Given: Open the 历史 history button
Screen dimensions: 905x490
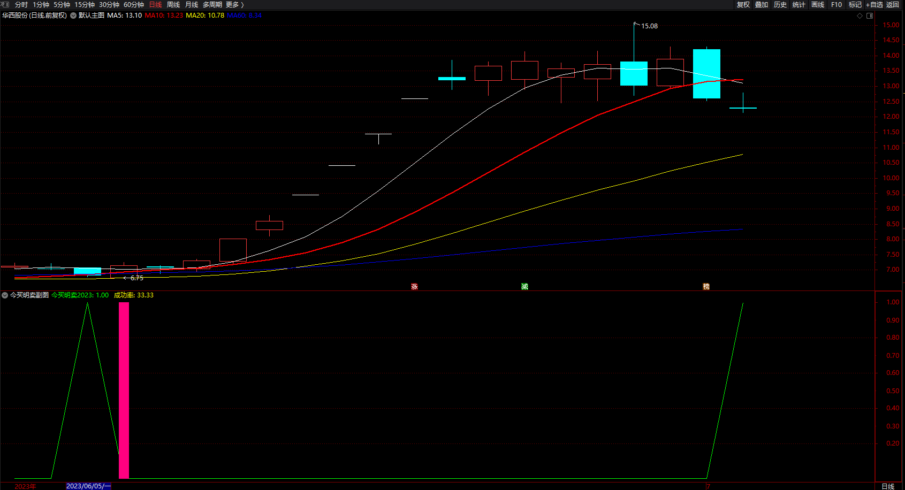Looking at the screenshot, I should 780,5.
